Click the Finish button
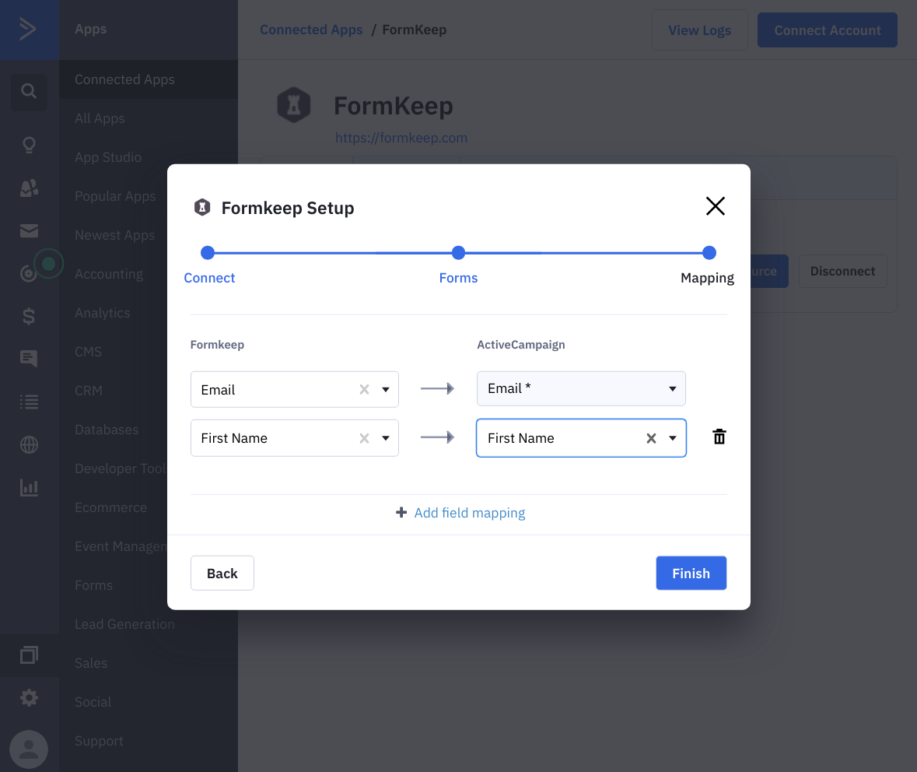The image size is (917, 772). pos(691,573)
